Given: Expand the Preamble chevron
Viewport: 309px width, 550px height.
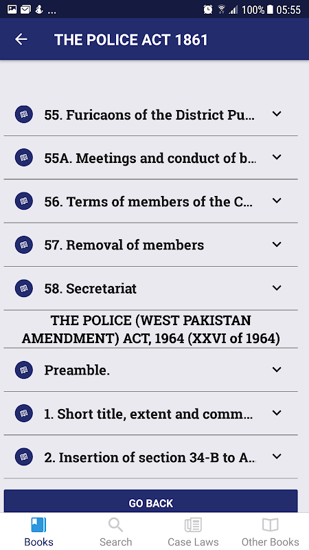Looking at the screenshot, I should [x=277, y=370].
